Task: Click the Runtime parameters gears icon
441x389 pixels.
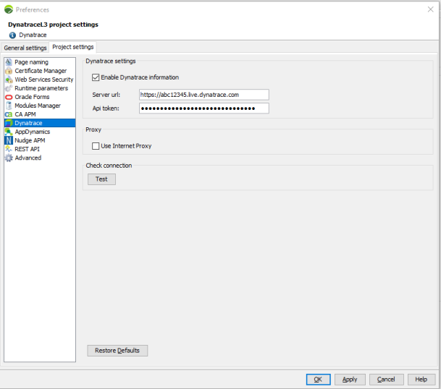Action: (x=9, y=88)
